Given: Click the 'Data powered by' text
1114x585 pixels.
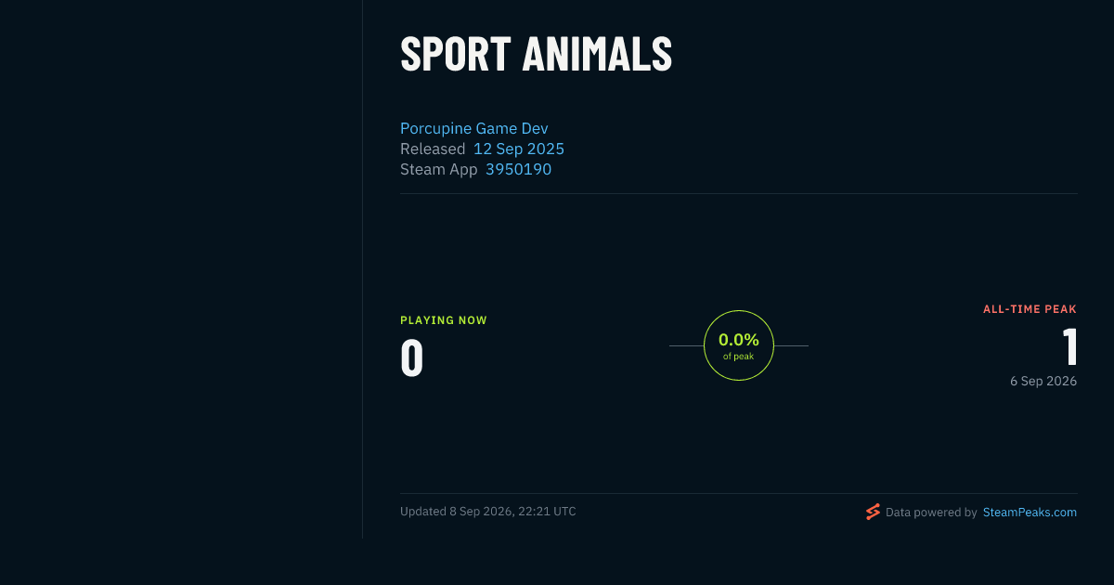Looking at the screenshot, I should (931, 512).
